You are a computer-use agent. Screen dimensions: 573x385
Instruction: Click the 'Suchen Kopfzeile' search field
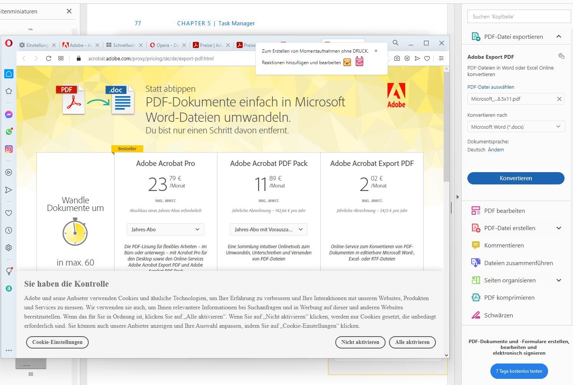519,17
